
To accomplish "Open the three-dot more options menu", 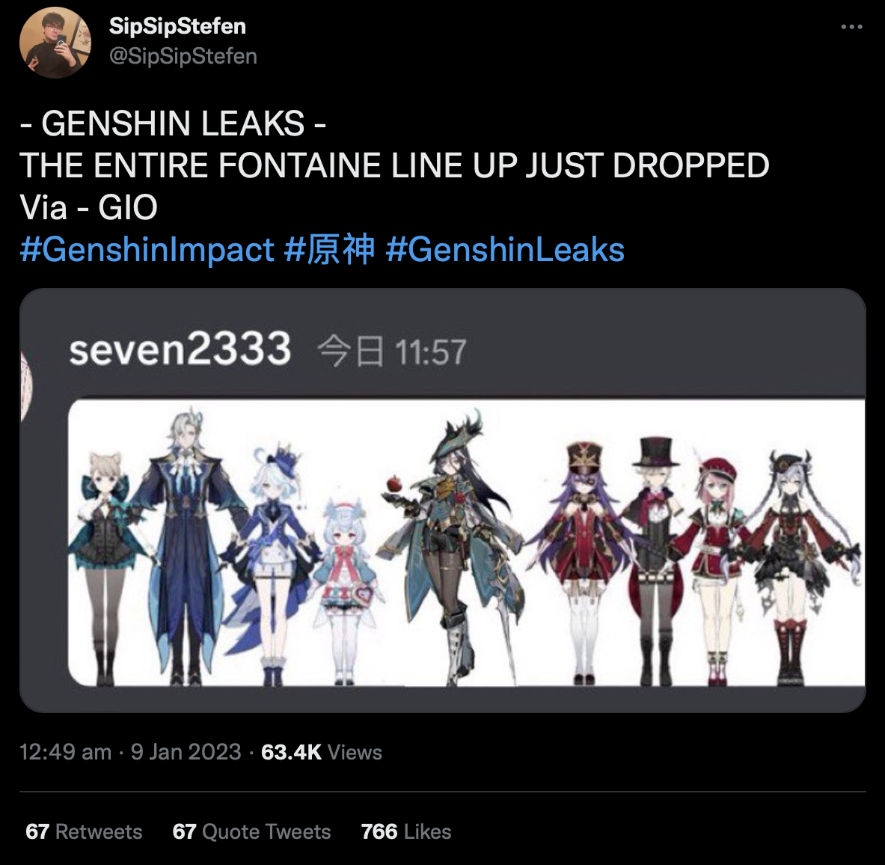I will tap(851, 26).
